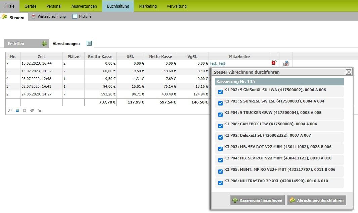
Task: Open the Filiale menu
Action: click(9, 6)
